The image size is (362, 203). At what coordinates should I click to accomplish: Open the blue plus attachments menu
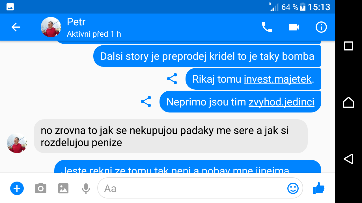coord(17,188)
